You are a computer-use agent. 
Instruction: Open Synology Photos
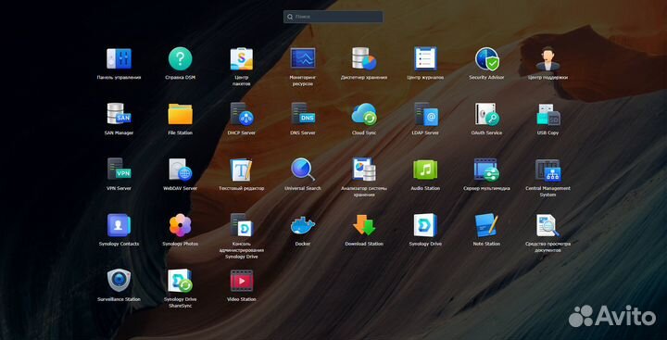pyautogui.click(x=180, y=225)
